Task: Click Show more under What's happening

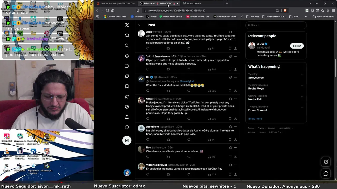Action: (255, 119)
